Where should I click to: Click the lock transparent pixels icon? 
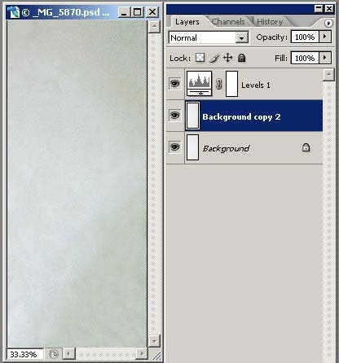tap(200, 58)
